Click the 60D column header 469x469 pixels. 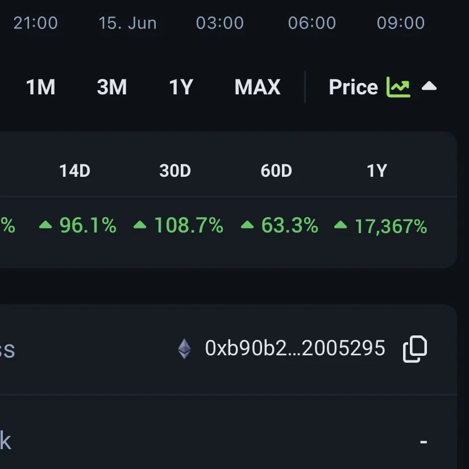coord(276,171)
